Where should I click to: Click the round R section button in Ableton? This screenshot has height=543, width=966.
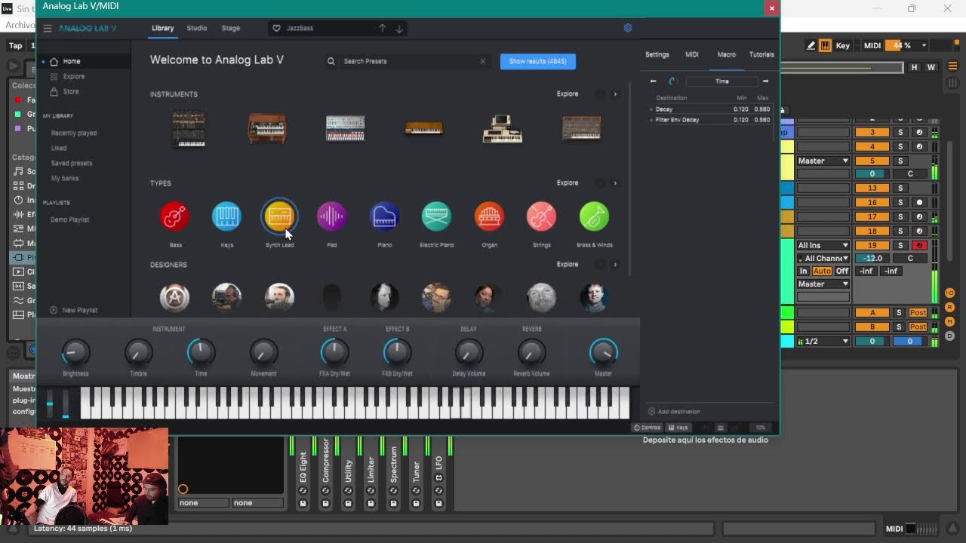pyautogui.click(x=950, y=307)
